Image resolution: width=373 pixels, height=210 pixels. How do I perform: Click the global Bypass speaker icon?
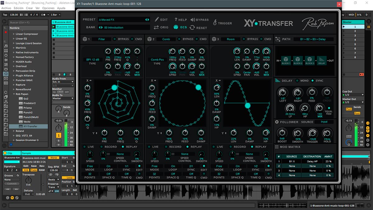click(x=193, y=20)
